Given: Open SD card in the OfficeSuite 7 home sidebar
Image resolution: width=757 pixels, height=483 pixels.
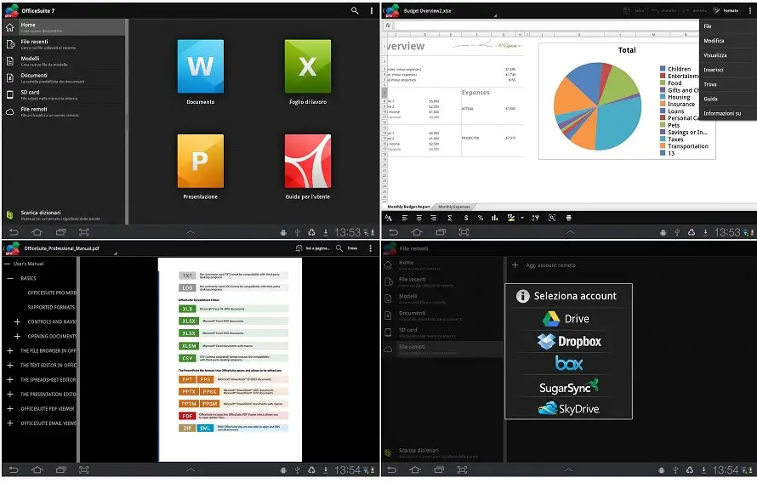Looking at the screenshot, I should click(x=64, y=94).
